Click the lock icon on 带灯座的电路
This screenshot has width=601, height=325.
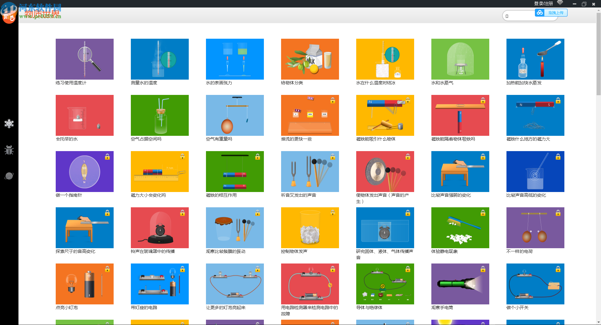click(182, 269)
